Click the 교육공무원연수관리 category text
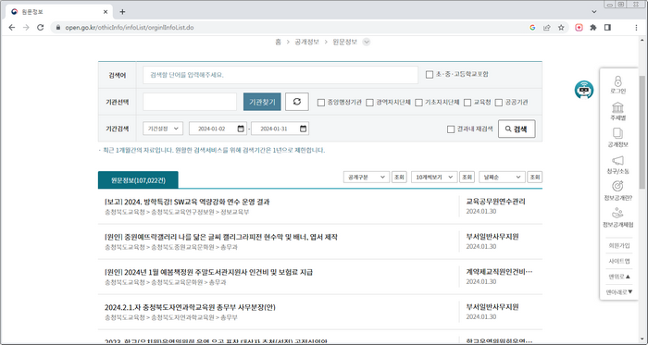This screenshot has width=648, height=345. coord(495,202)
